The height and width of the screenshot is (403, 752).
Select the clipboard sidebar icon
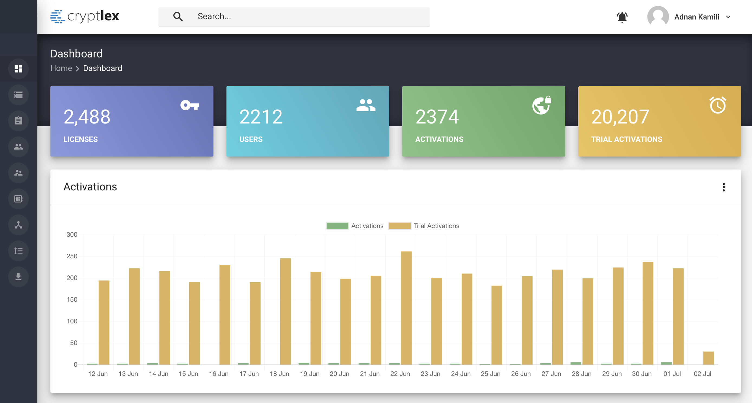pos(18,121)
